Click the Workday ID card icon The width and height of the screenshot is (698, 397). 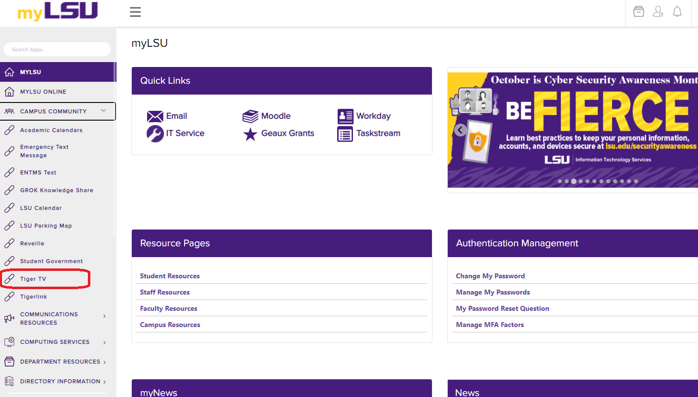tap(345, 116)
